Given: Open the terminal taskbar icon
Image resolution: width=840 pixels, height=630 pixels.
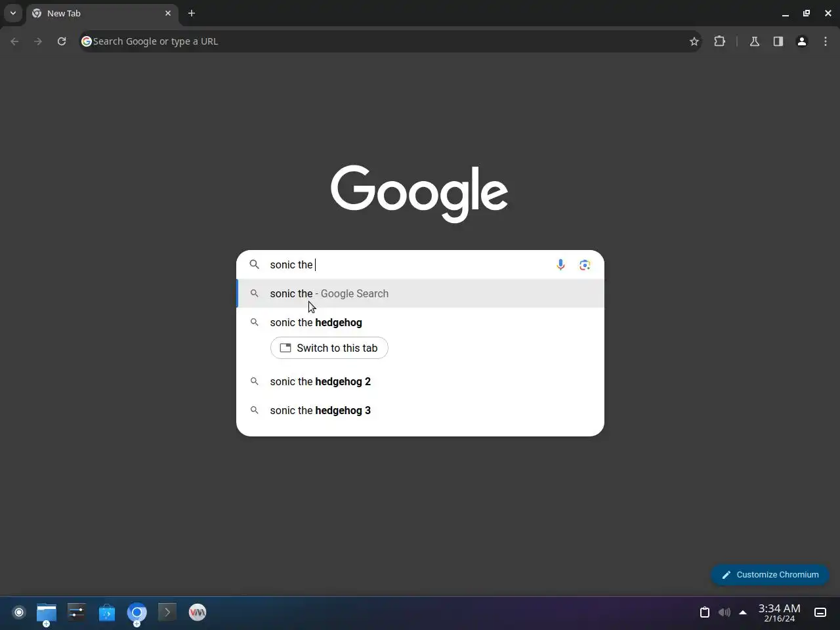Looking at the screenshot, I should [x=167, y=612].
